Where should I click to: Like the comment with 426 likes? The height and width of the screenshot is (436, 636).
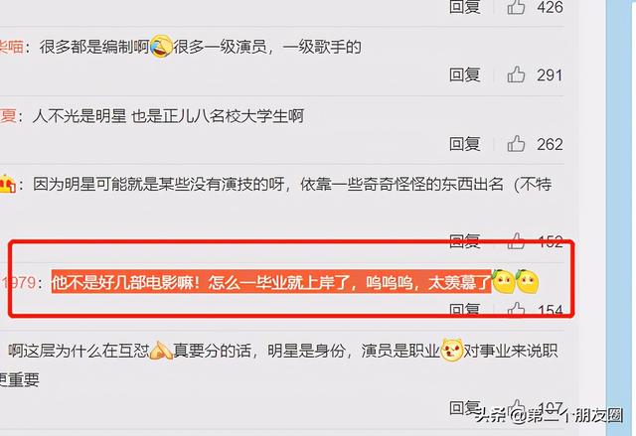(x=516, y=7)
